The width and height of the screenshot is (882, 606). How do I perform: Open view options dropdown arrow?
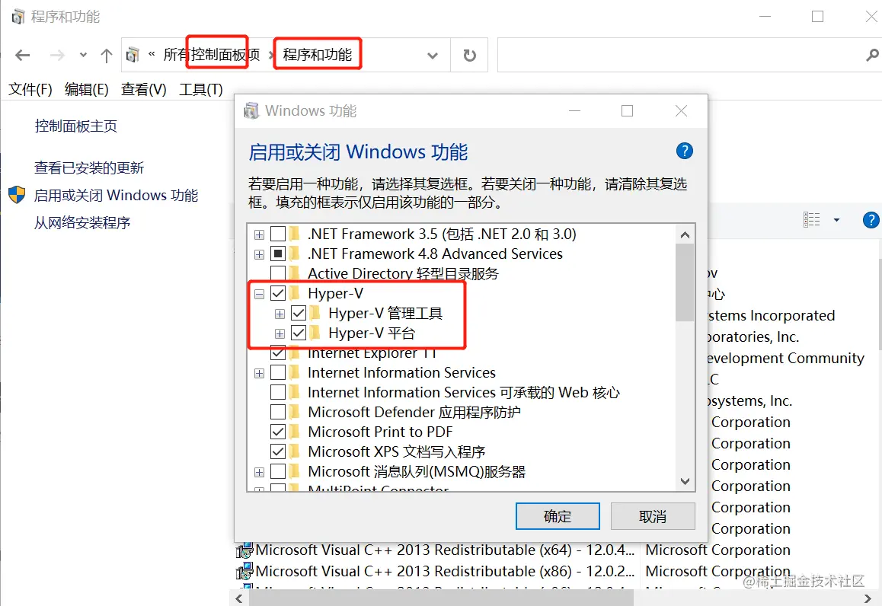pyautogui.click(x=836, y=220)
